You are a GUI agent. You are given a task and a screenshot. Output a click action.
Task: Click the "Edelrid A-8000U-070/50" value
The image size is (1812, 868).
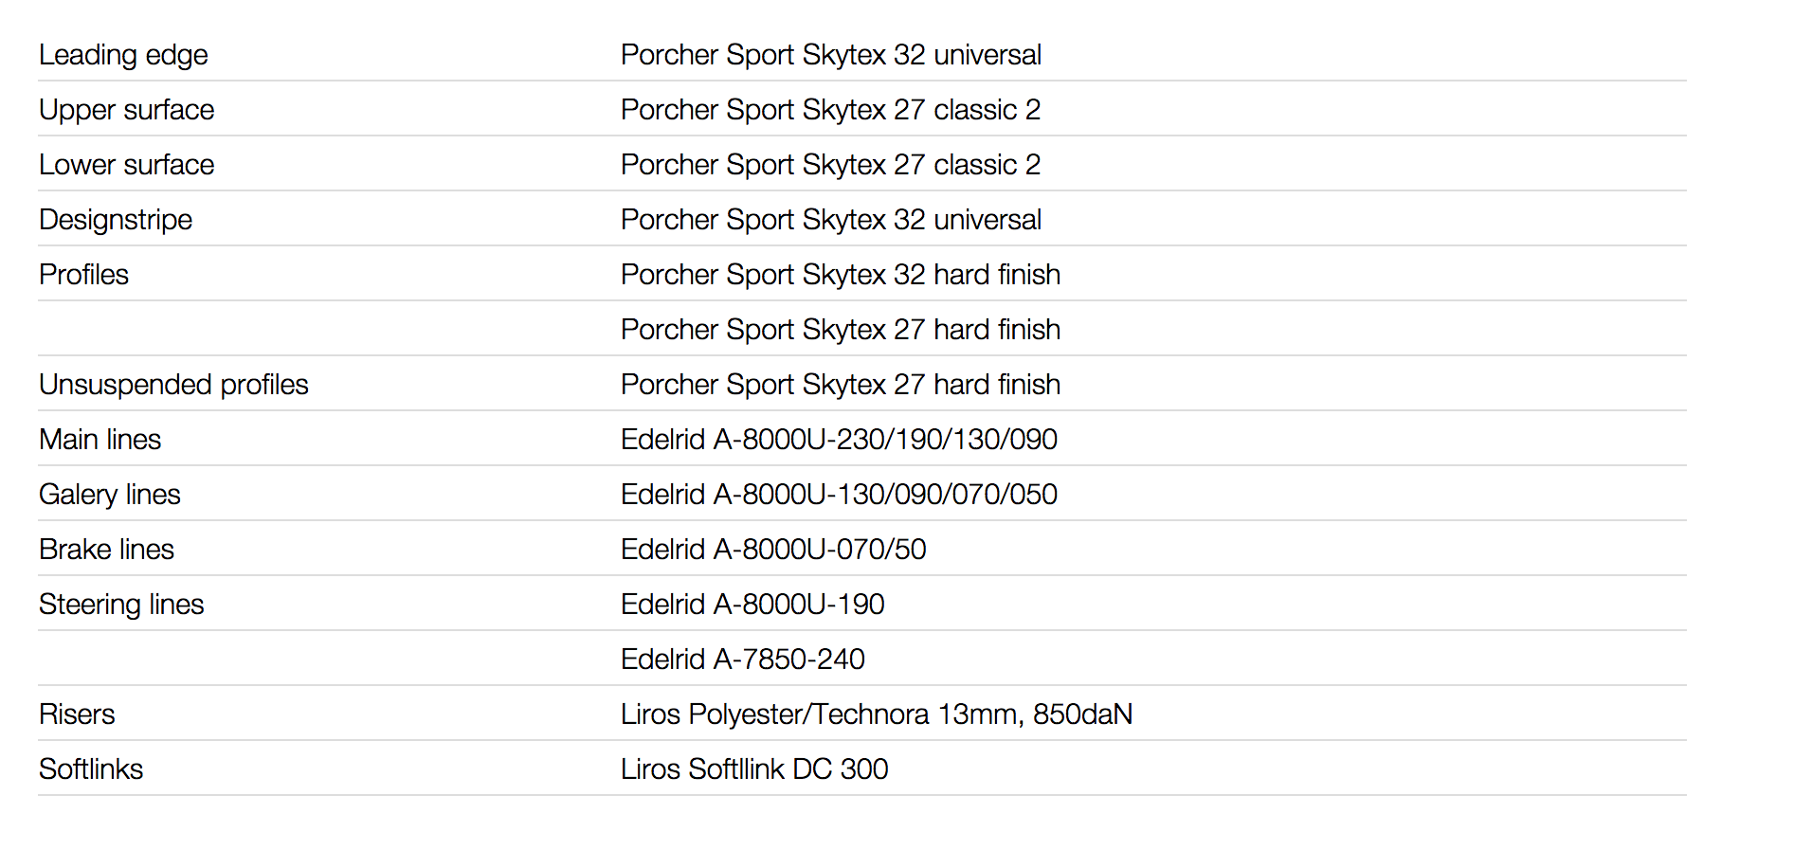coord(773,550)
